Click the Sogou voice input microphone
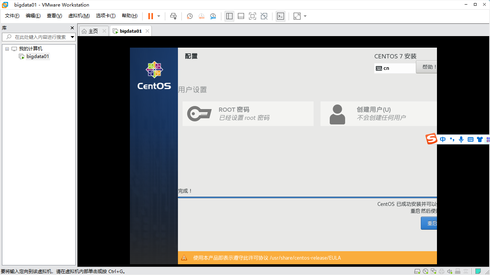The width and height of the screenshot is (490, 275). click(x=461, y=139)
